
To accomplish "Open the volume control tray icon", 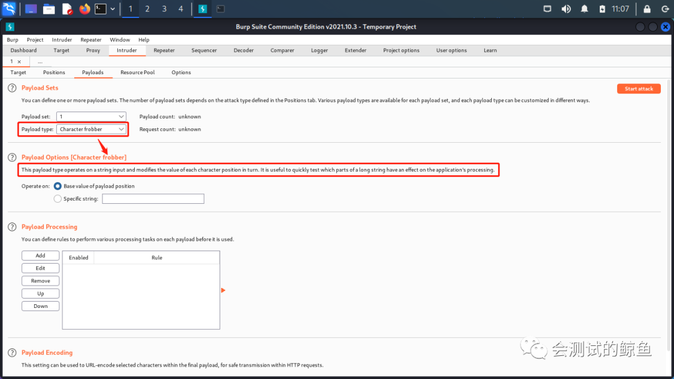I will (x=566, y=9).
